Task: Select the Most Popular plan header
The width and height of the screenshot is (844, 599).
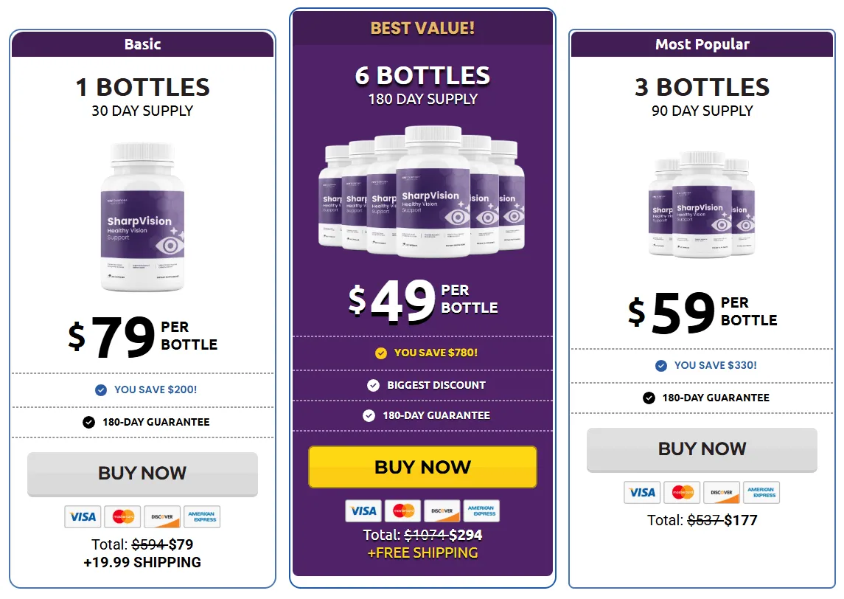Action: [x=702, y=44]
